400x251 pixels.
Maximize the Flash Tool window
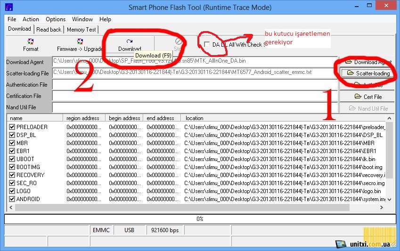[x=369, y=5]
